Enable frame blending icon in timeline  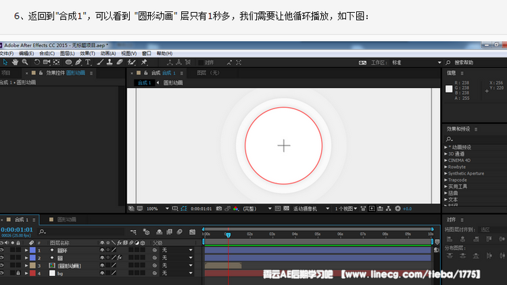(169, 232)
